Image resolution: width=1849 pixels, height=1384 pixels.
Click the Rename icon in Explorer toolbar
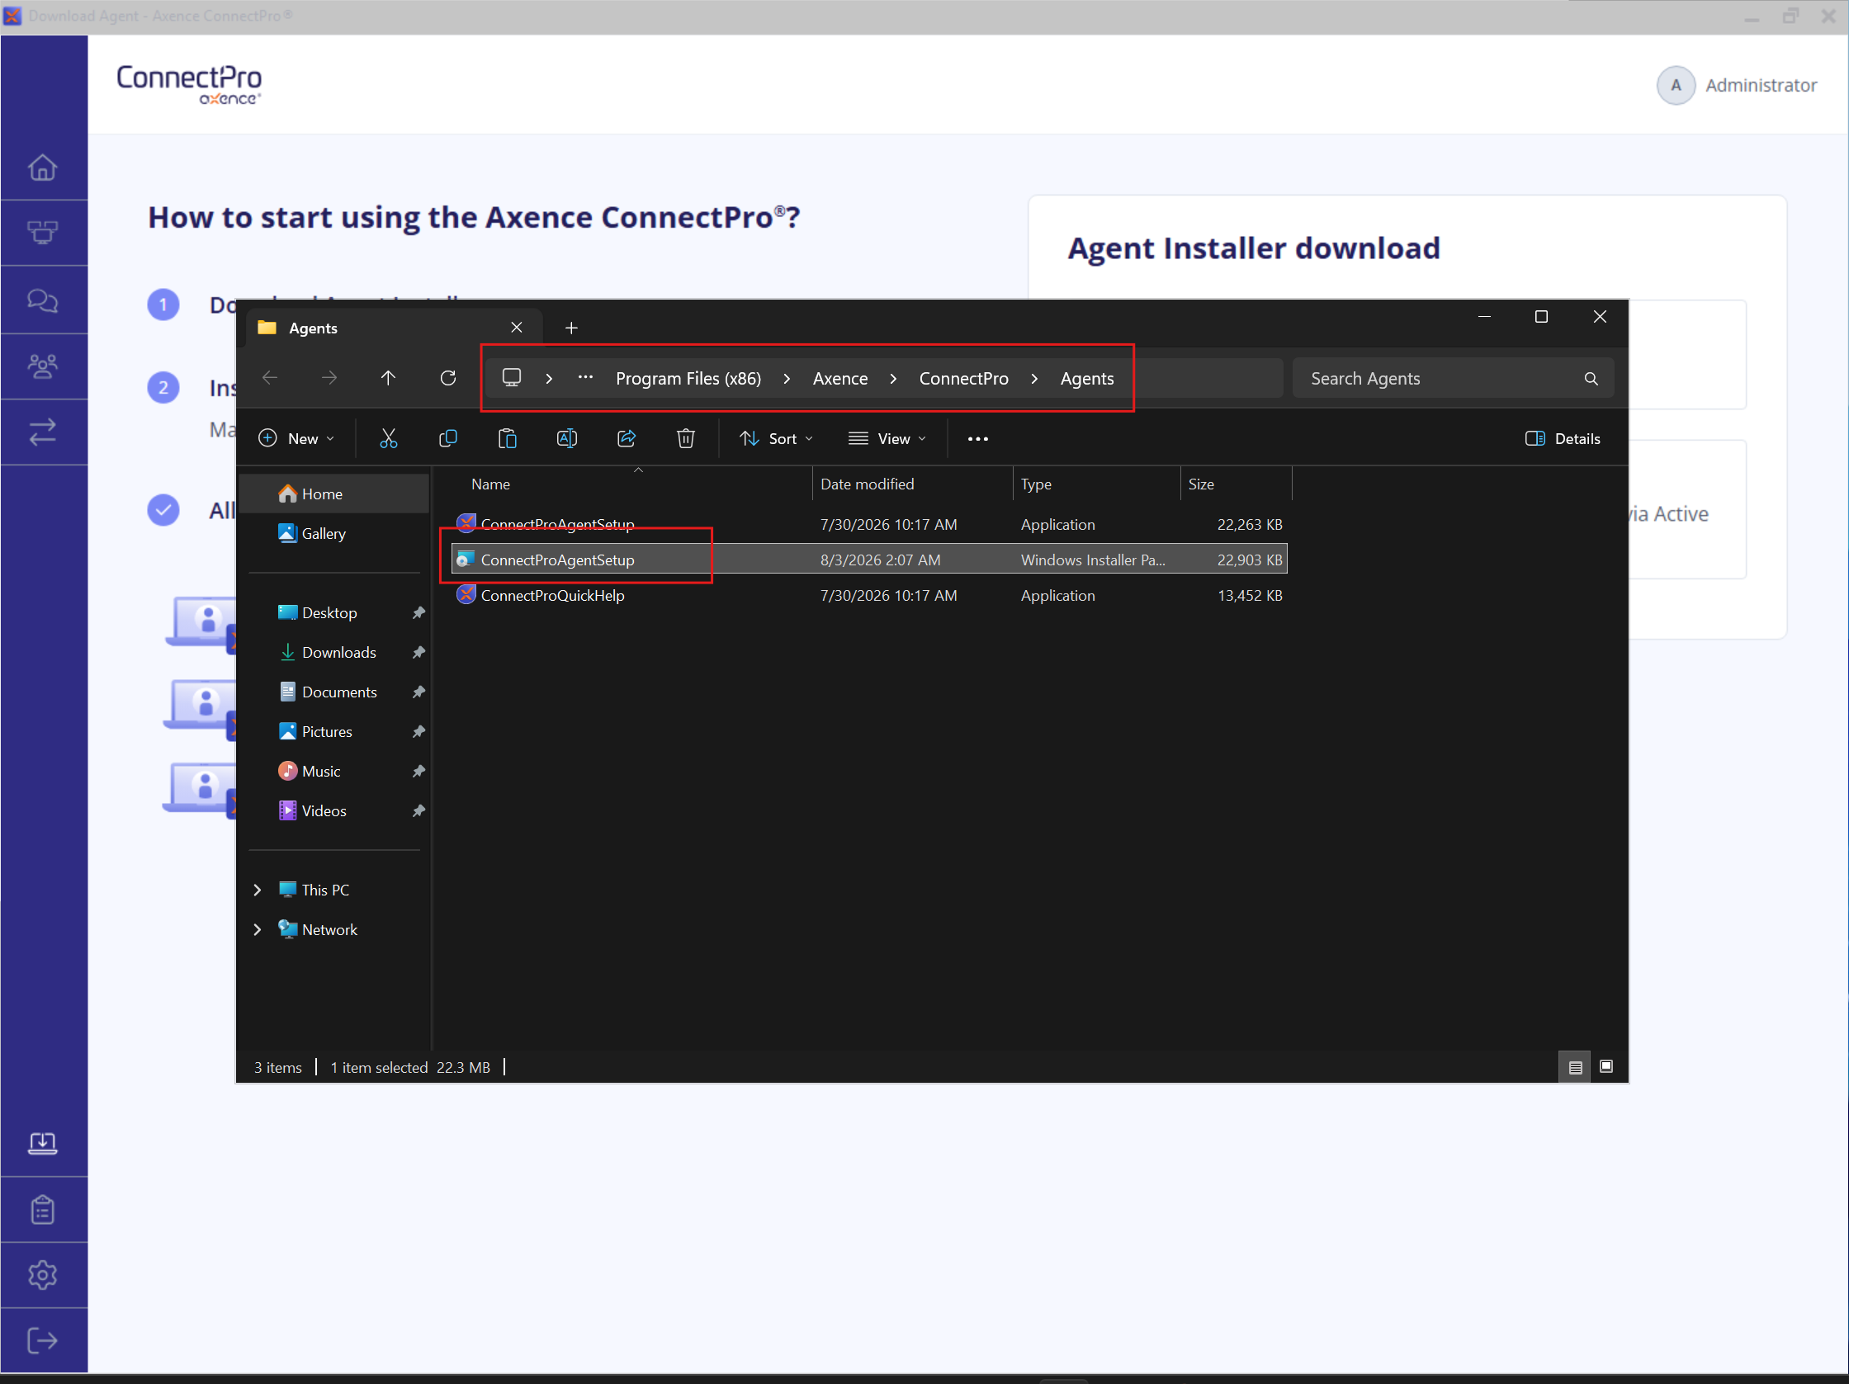[x=567, y=439]
